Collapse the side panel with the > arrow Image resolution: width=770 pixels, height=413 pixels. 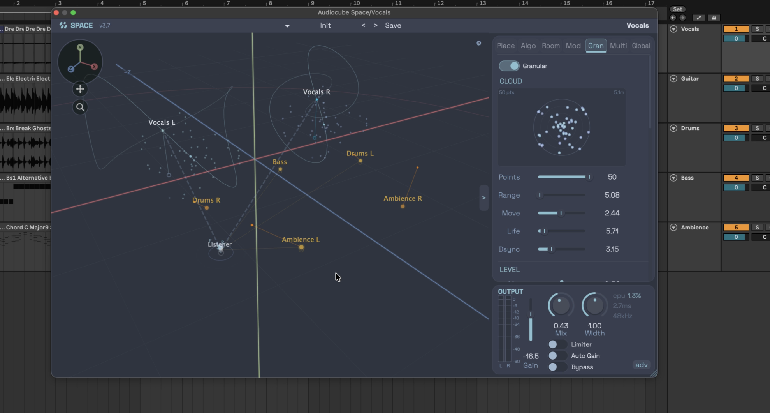pyautogui.click(x=484, y=198)
